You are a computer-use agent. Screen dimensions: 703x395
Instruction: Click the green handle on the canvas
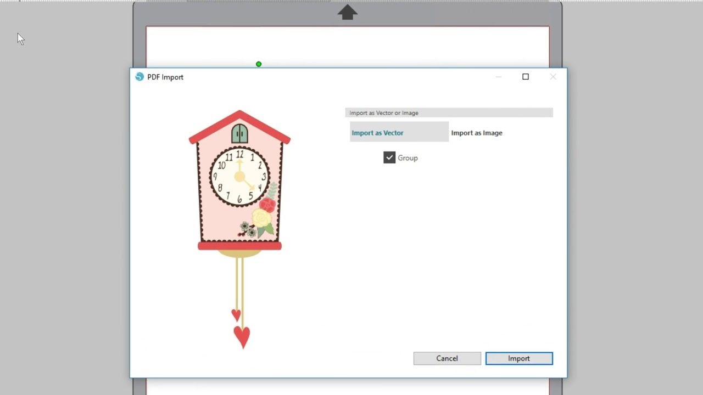click(x=259, y=64)
